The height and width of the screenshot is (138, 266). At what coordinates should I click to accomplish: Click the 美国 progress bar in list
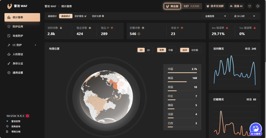[182, 82]
